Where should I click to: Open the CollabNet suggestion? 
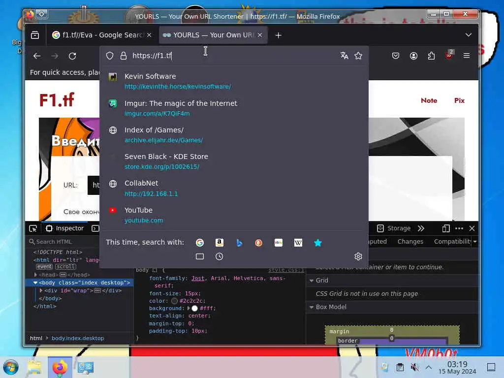pos(234,189)
